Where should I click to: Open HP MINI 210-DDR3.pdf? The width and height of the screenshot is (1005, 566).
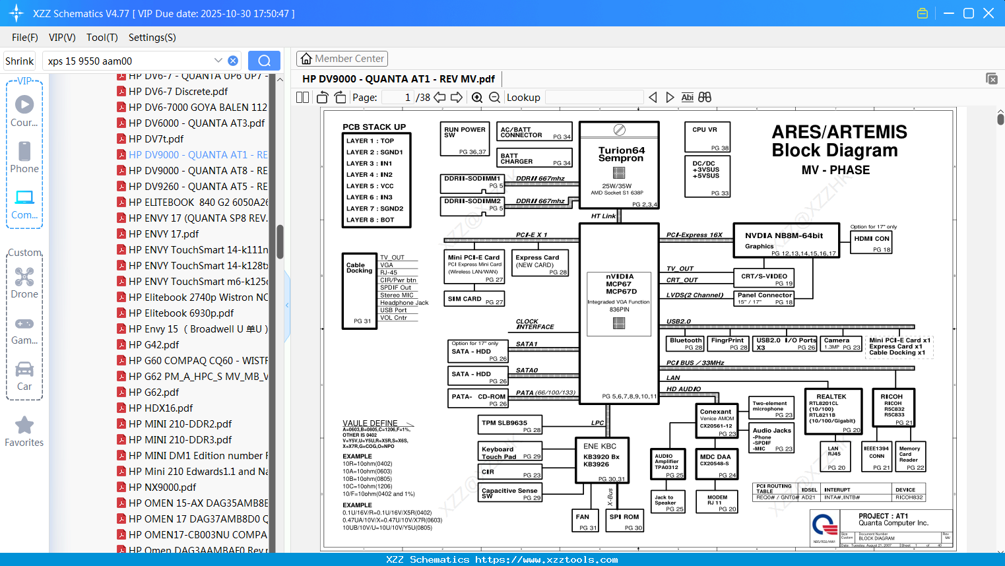(x=180, y=440)
